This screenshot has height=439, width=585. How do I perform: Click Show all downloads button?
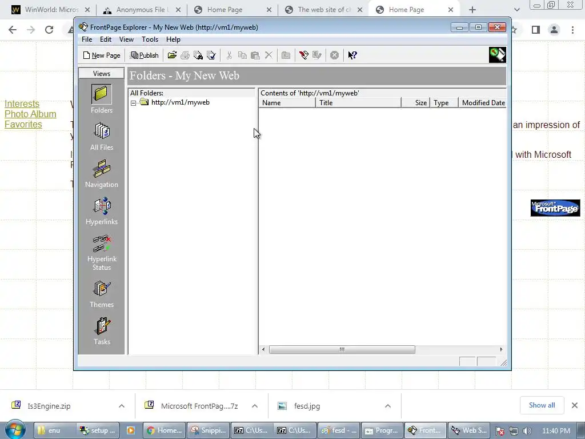pyautogui.click(x=542, y=405)
